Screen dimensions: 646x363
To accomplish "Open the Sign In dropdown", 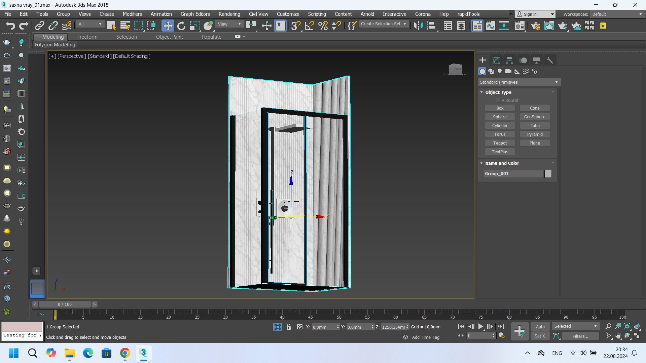I will click(x=536, y=14).
